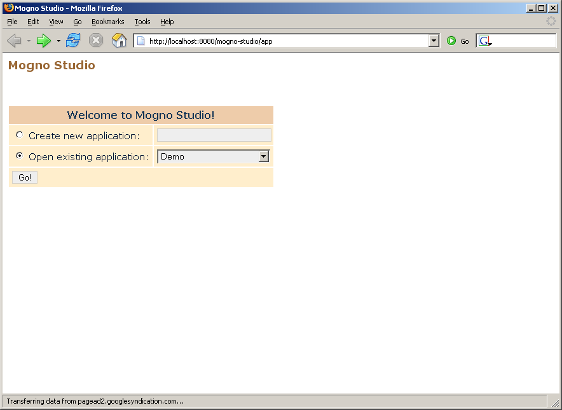Viewport: 562px width, 410px height.
Task: Select the Create new application radio button
Action: point(20,135)
